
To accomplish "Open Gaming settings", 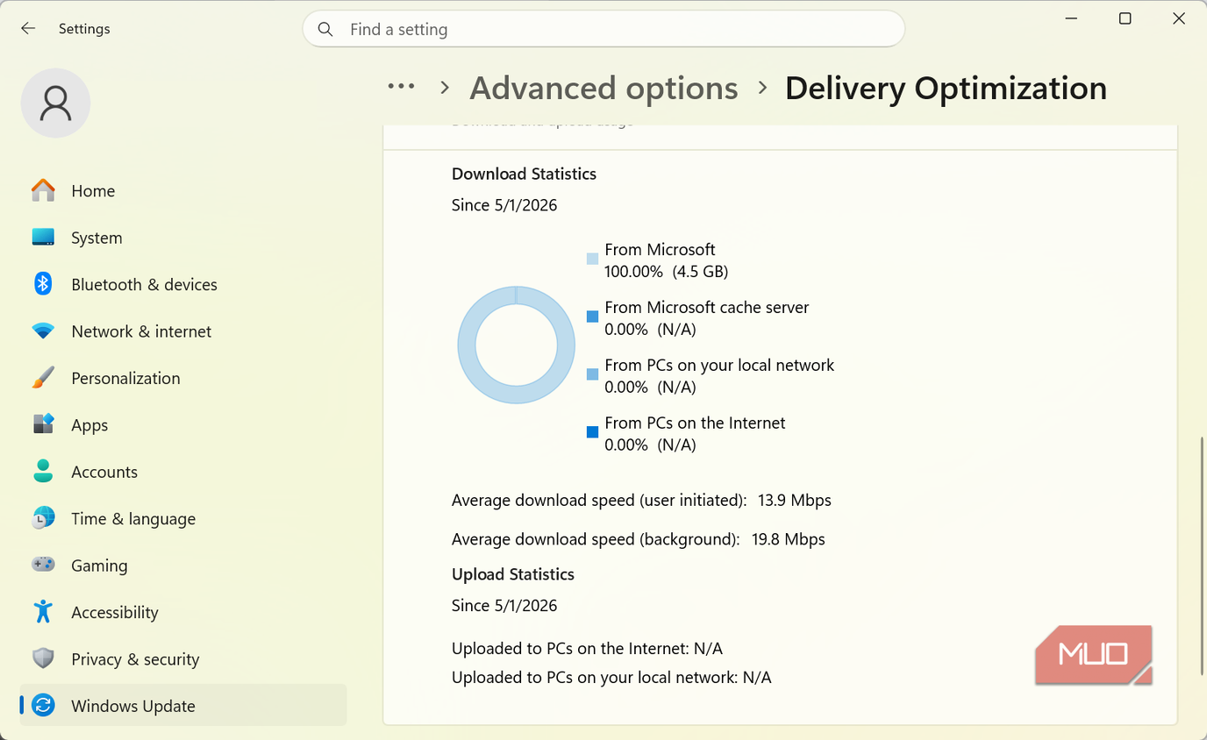I will [x=183, y=565].
